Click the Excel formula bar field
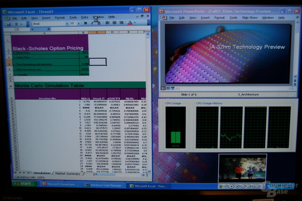 coord(100,29)
